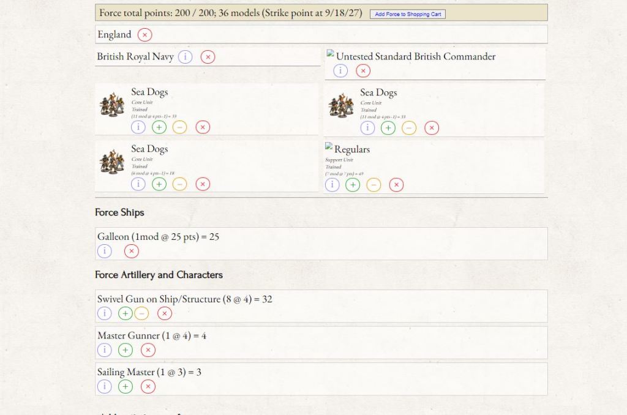Increase model count for Regulars unit
Image resolution: width=627 pixels, height=415 pixels.
pyautogui.click(x=353, y=185)
